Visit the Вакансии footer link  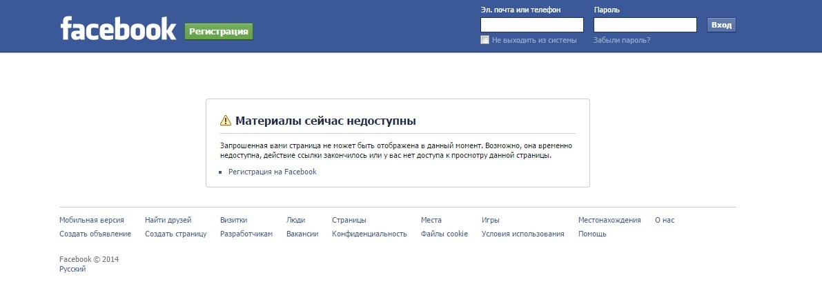(302, 234)
